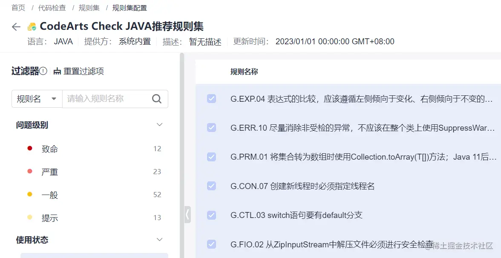
Task: Open rule G.FIO.02 ZipInputStream
Action: click(x=331, y=244)
